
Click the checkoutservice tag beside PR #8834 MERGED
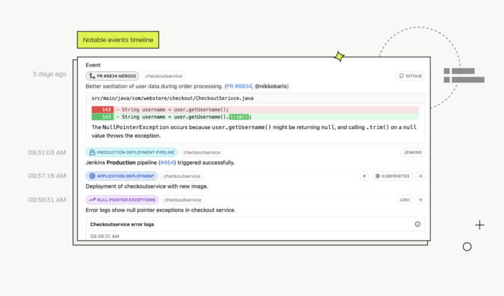pos(164,76)
